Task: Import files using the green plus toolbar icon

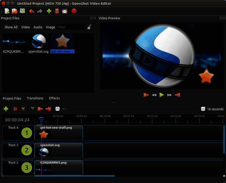Action: click(49, 11)
